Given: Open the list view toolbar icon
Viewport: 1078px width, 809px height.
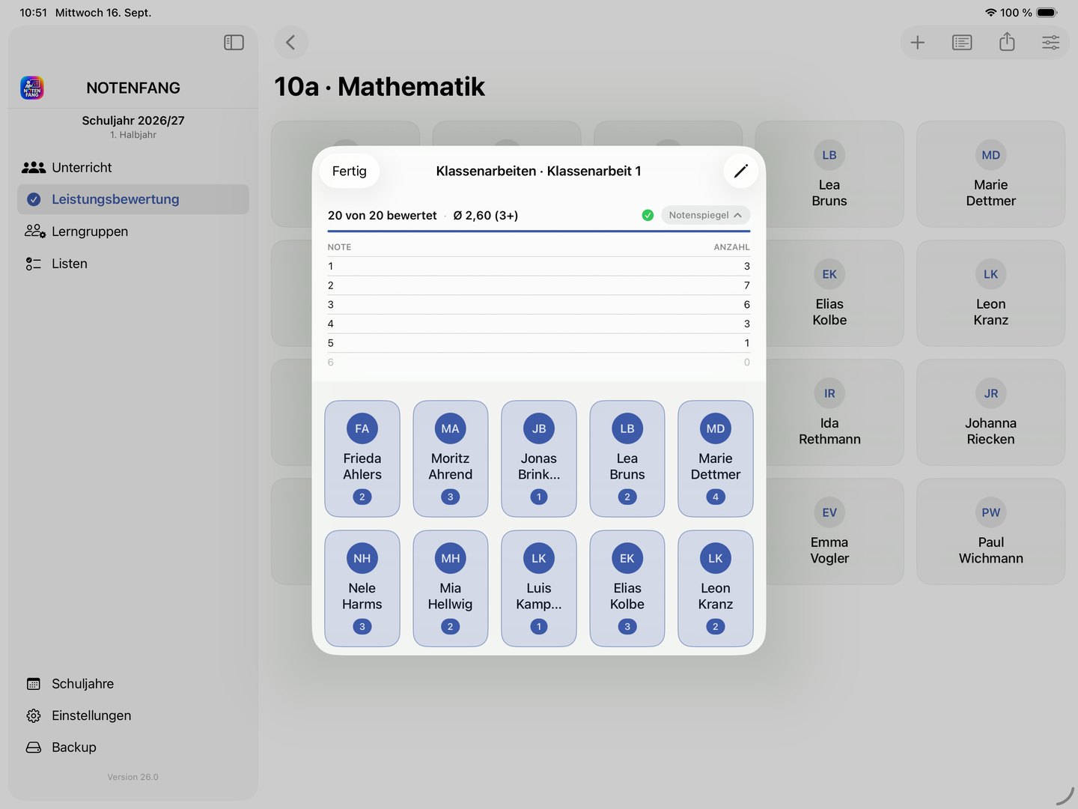Looking at the screenshot, I should pos(962,43).
